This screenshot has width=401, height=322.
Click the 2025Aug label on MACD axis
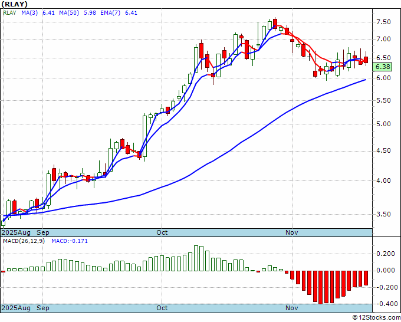(x=16, y=308)
